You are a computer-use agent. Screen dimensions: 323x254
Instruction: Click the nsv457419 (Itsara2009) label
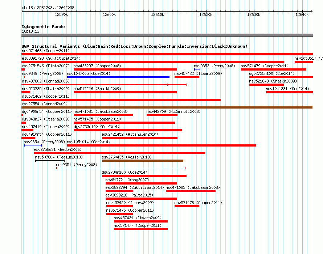point(46,127)
